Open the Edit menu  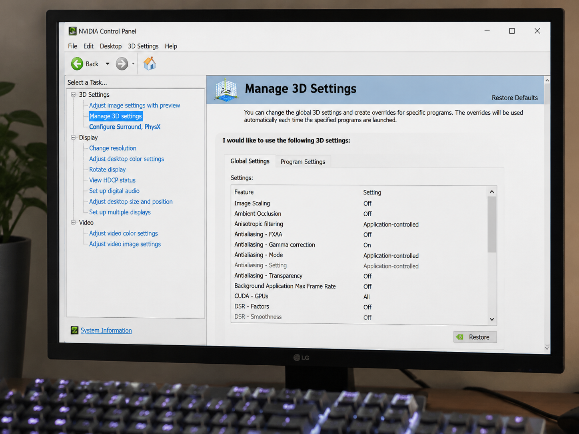pyautogui.click(x=88, y=46)
